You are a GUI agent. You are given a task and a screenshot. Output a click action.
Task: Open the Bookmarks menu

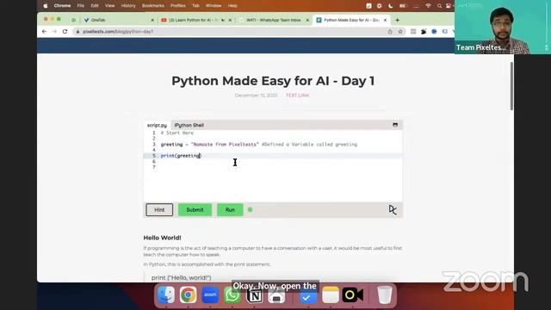click(153, 6)
